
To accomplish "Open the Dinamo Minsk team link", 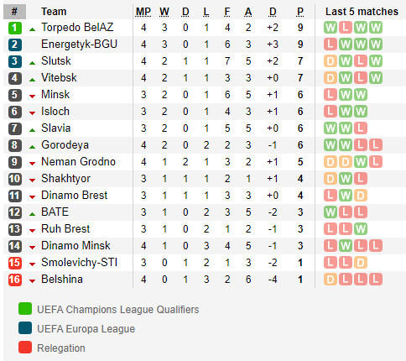I will pos(75,246).
